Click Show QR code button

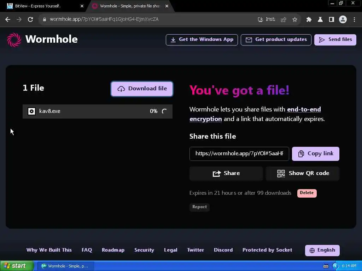(303, 173)
